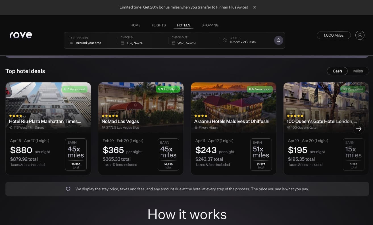Open the NoMad Las Vegas hotel card

click(141, 128)
